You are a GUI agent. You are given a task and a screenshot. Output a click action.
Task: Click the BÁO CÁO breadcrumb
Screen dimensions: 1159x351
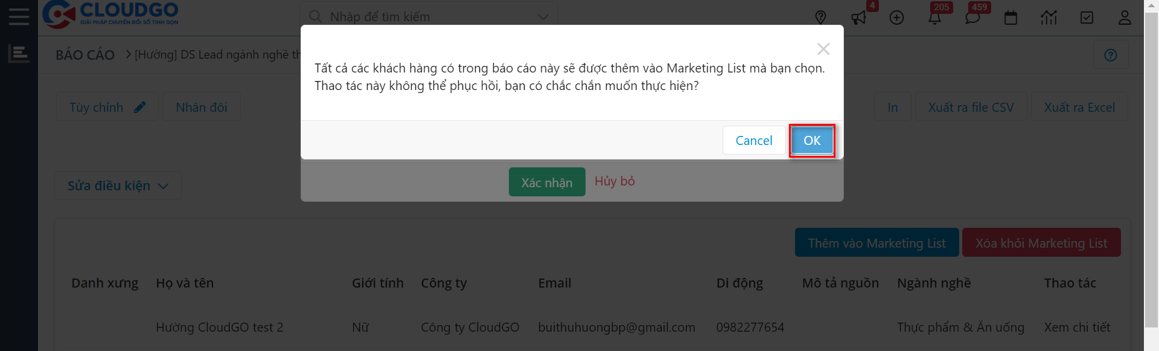pos(85,55)
